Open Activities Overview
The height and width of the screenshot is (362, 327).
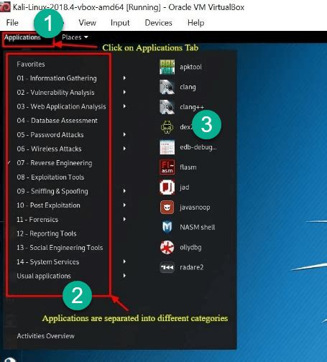pos(45,336)
